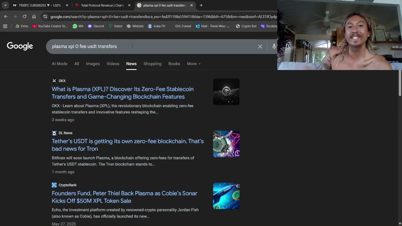
Task: Open the Drive bookmark
Action: pyautogui.click(x=22, y=26)
